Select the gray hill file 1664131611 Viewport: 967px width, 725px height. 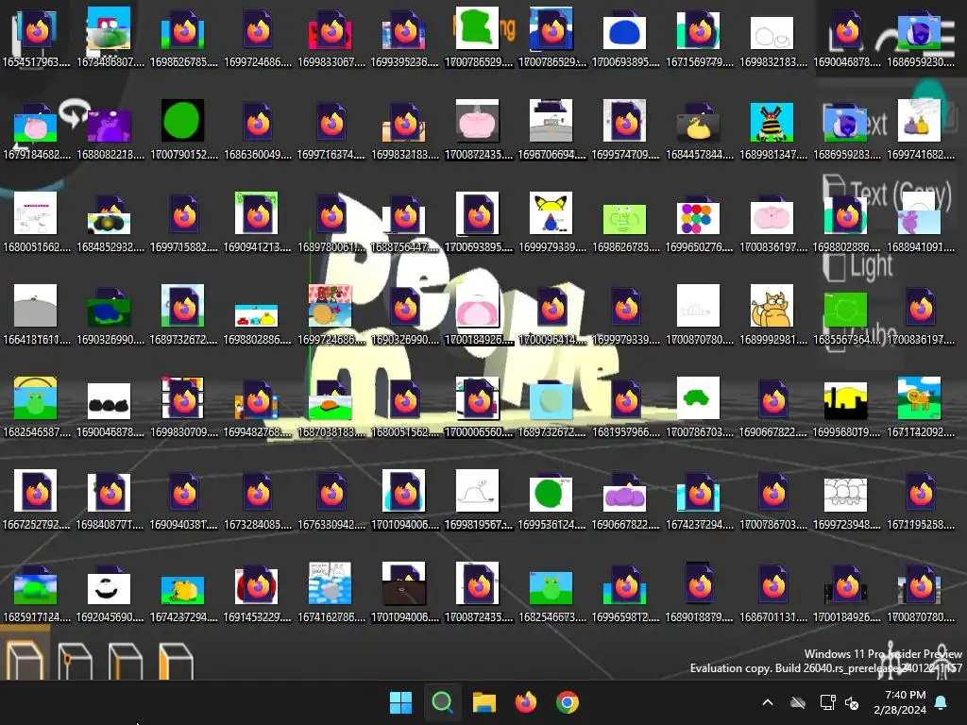click(37, 314)
